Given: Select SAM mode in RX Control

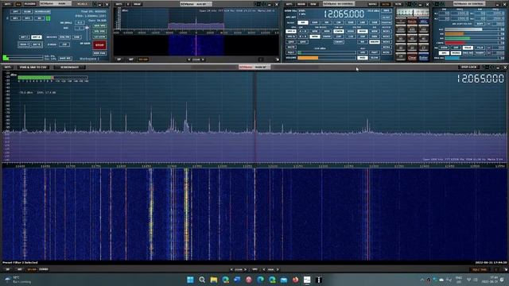Looking at the screenshot, I should pyautogui.click(x=315, y=23).
